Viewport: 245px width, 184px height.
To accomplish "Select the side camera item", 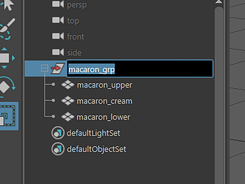I will click(x=74, y=53).
